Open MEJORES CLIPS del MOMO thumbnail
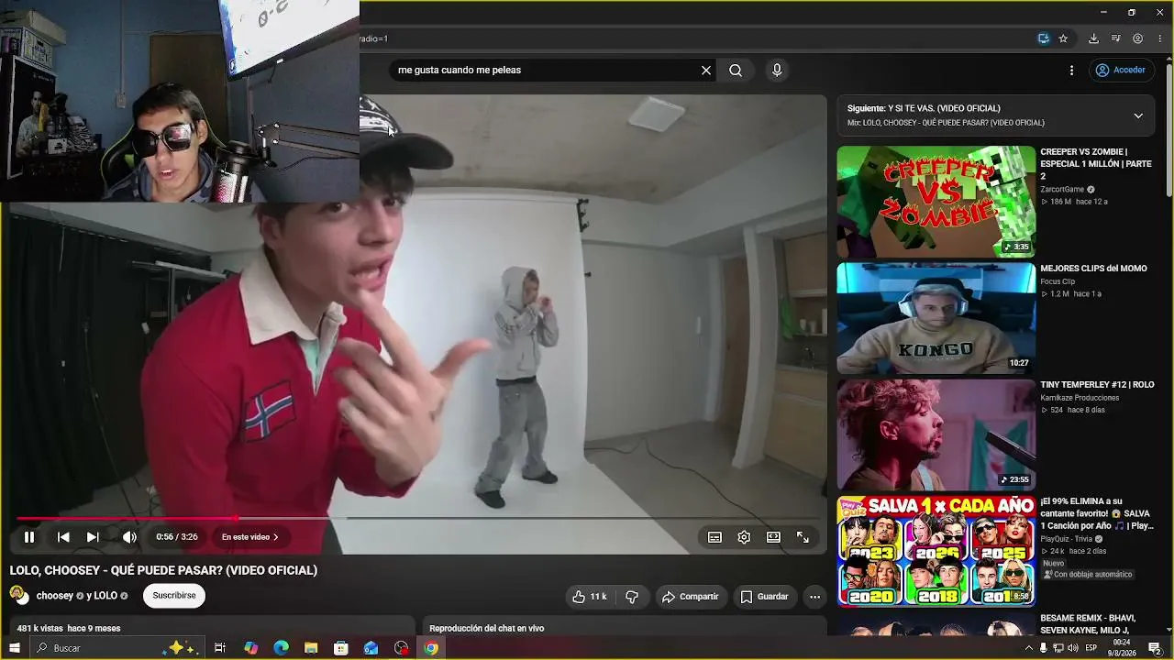This screenshot has width=1174, height=660. click(936, 318)
